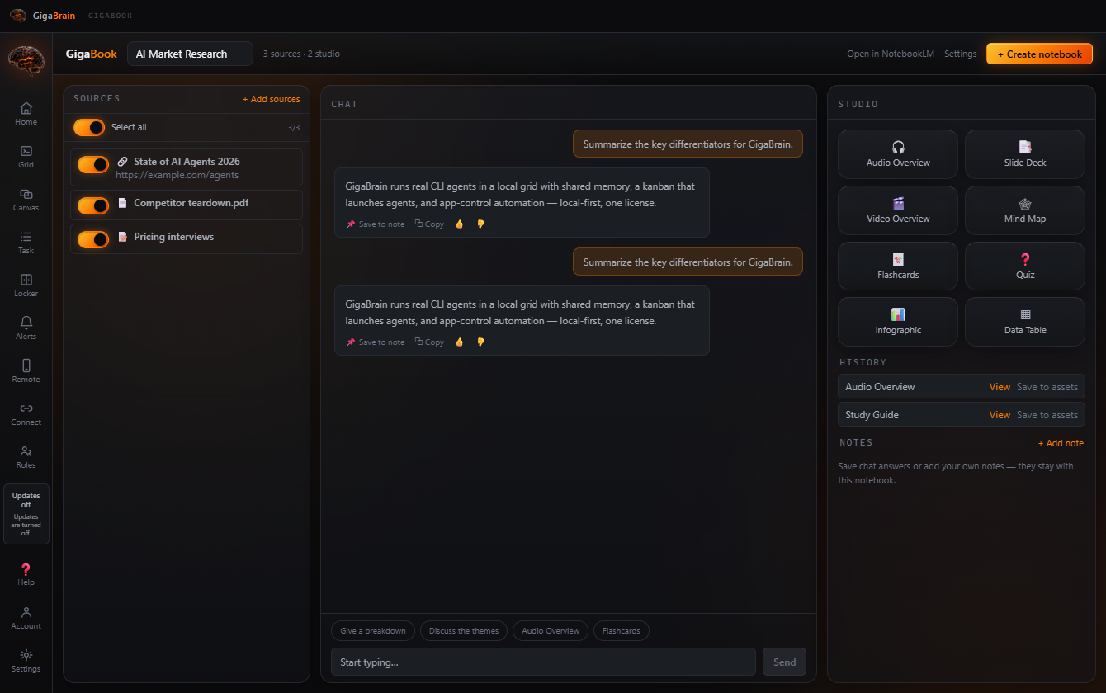Image resolution: width=1106 pixels, height=693 pixels.
Task: Thumbs up the first chat answer
Action: pyautogui.click(x=460, y=224)
